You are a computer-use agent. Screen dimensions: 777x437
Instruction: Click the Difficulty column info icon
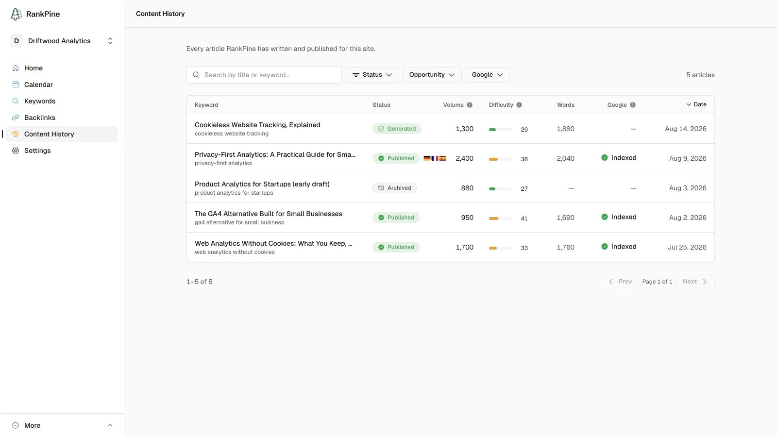519,105
